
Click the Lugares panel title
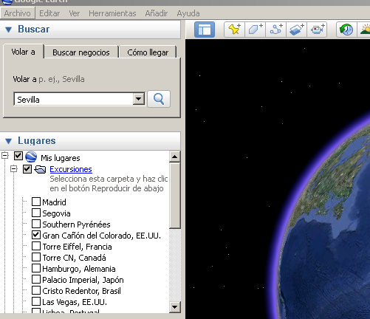click(x=37, y=140)
